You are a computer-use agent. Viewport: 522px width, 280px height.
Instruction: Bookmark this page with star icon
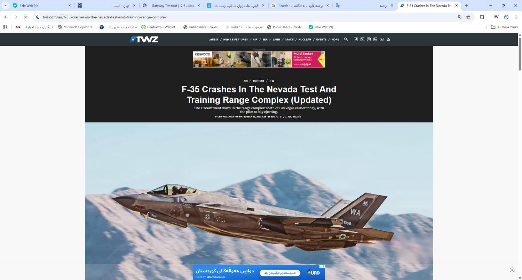click(x=468, y=17)
